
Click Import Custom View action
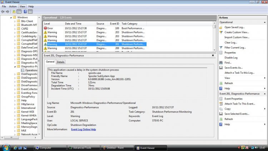tap(237, 37)
